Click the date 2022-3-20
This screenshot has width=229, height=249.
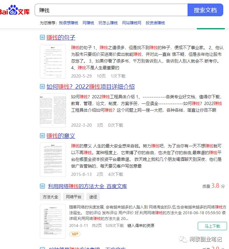click(x=81, y=125)
